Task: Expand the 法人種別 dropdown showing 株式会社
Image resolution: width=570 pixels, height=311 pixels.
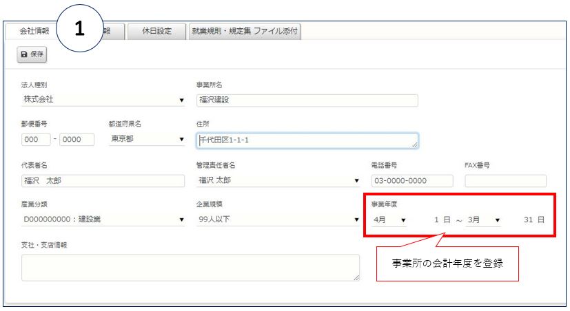Action: 103,100
